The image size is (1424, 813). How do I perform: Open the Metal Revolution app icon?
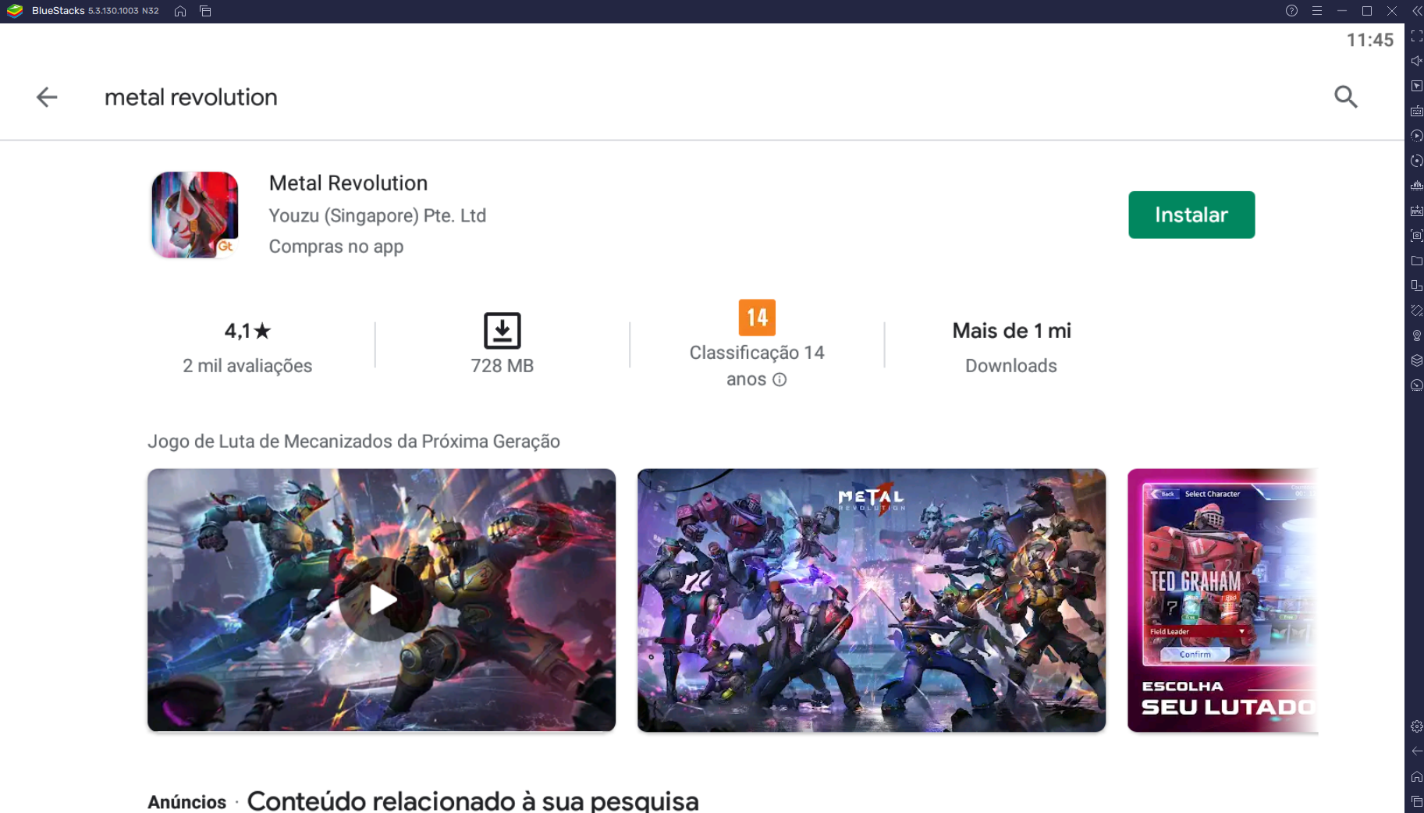(x=195, y=215)
